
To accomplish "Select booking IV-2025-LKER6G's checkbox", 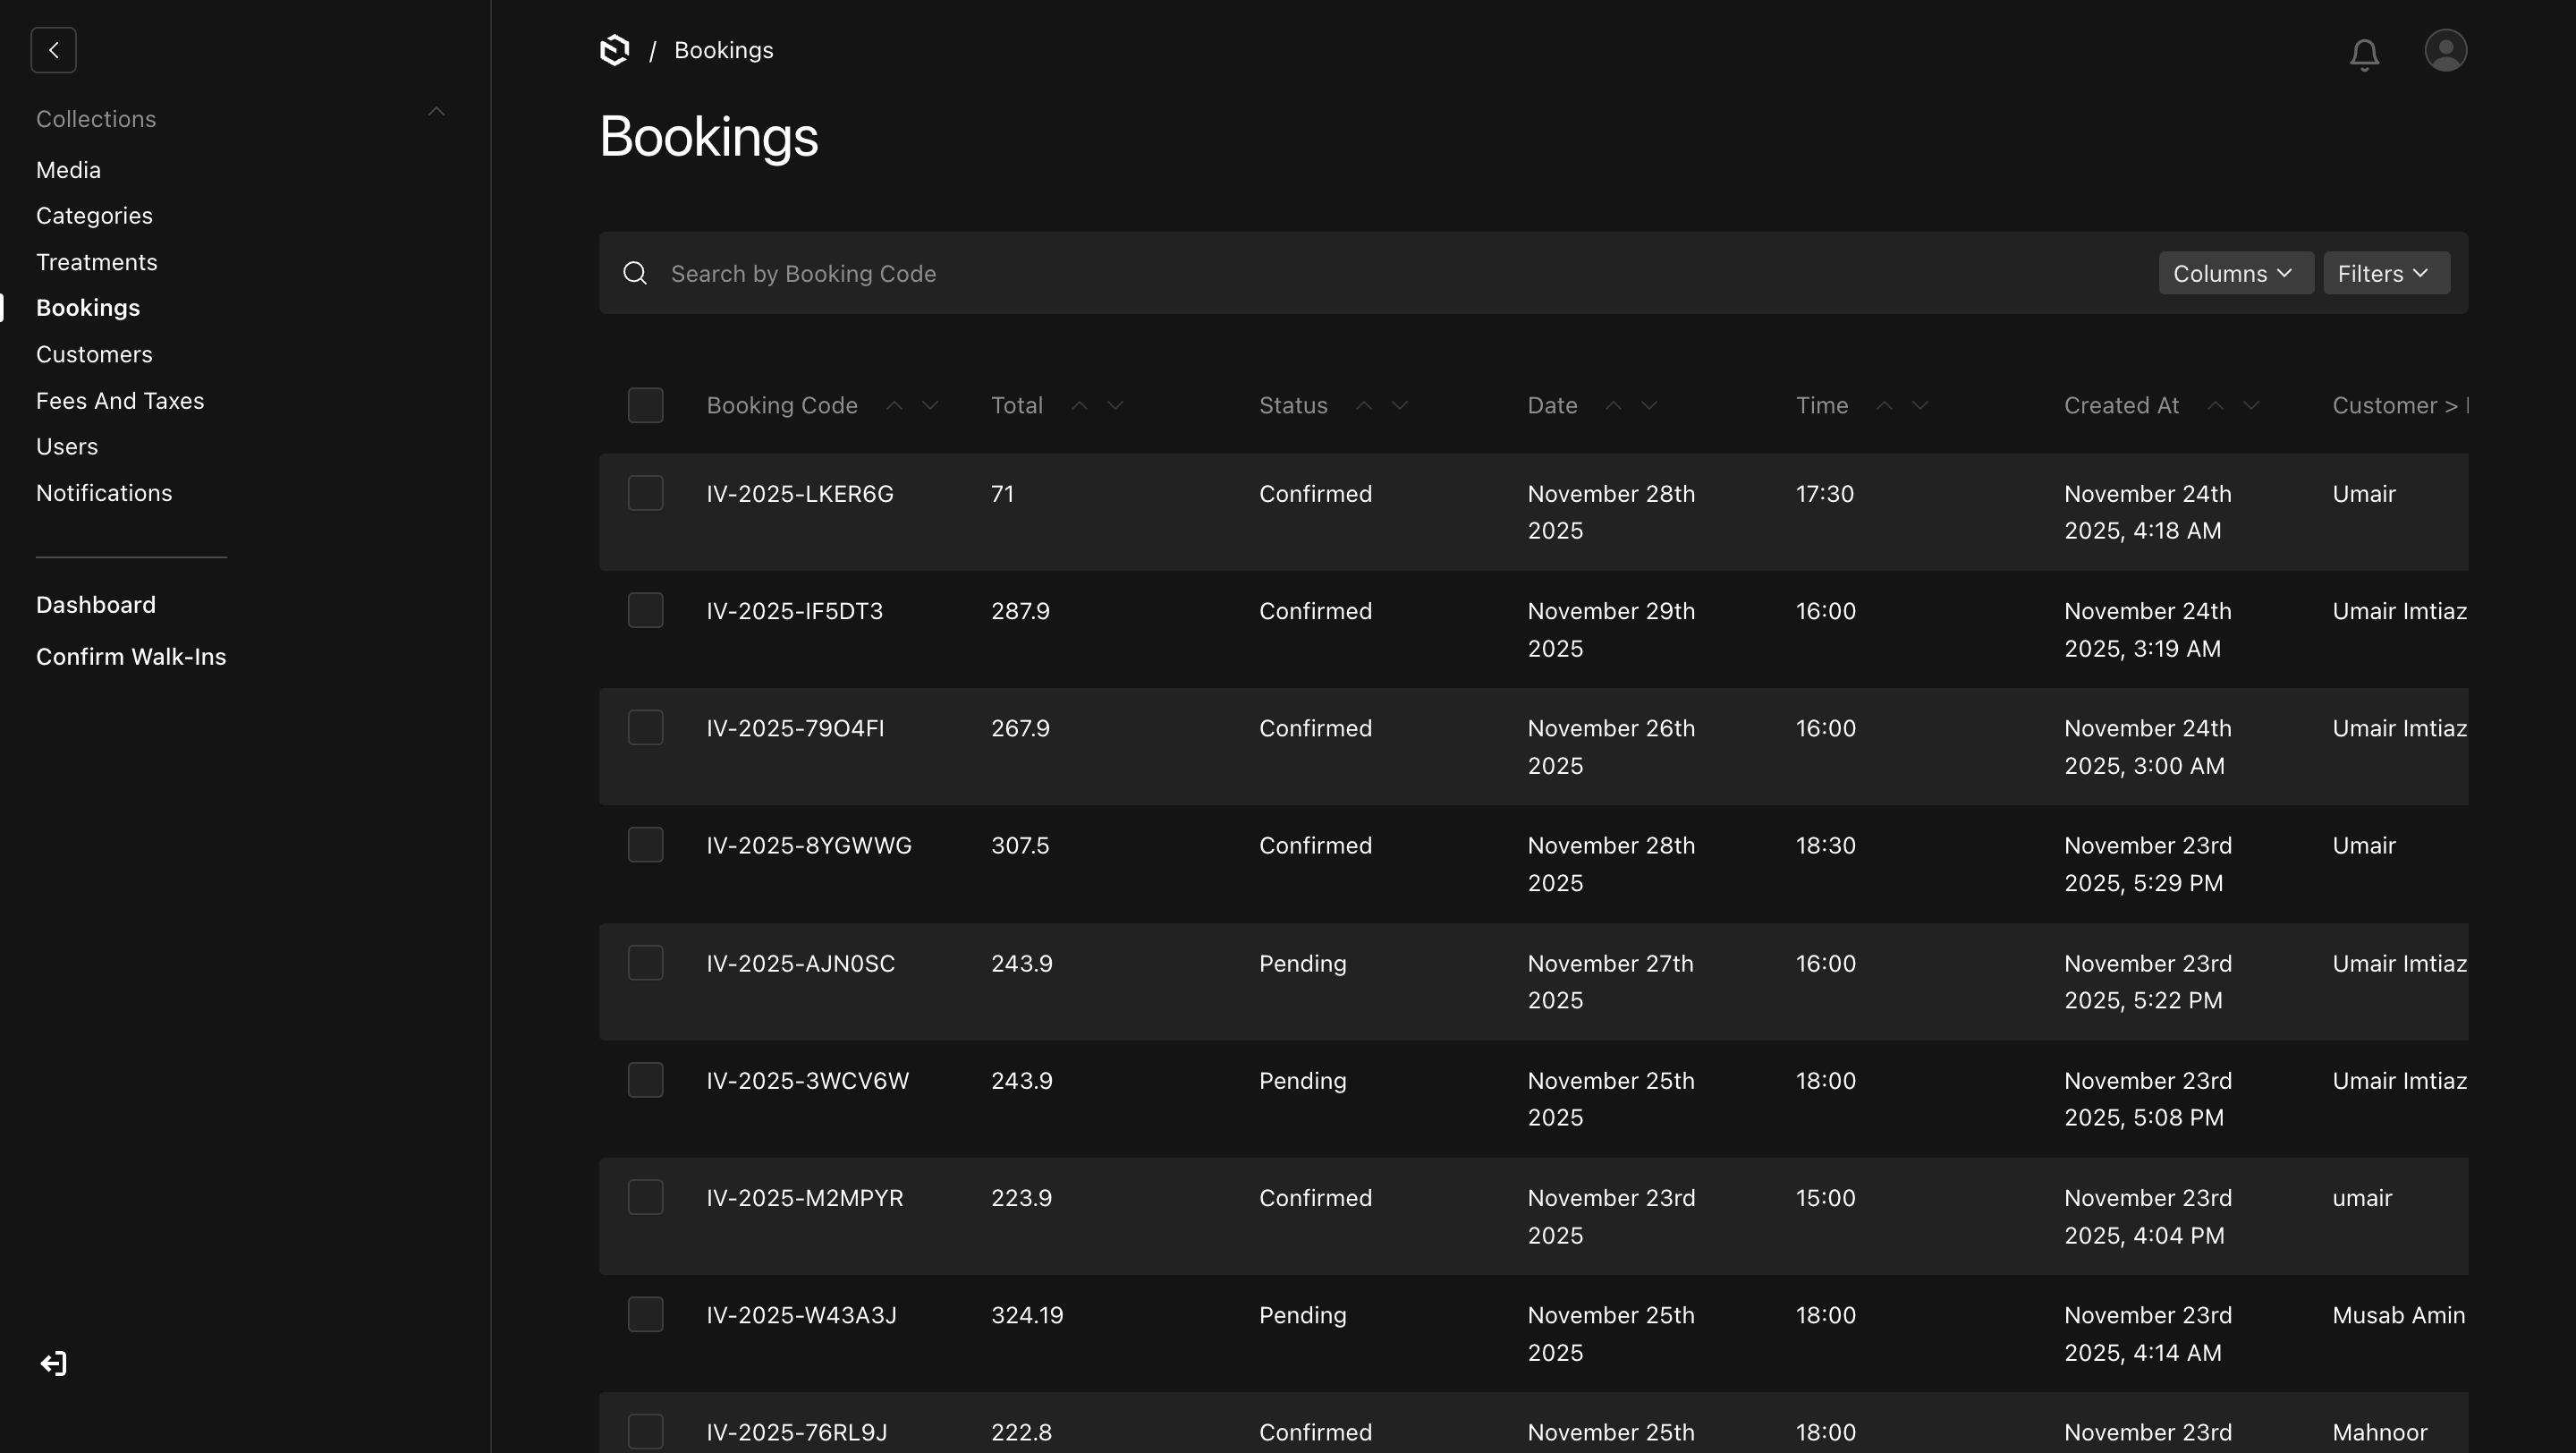I will [646, 492].
